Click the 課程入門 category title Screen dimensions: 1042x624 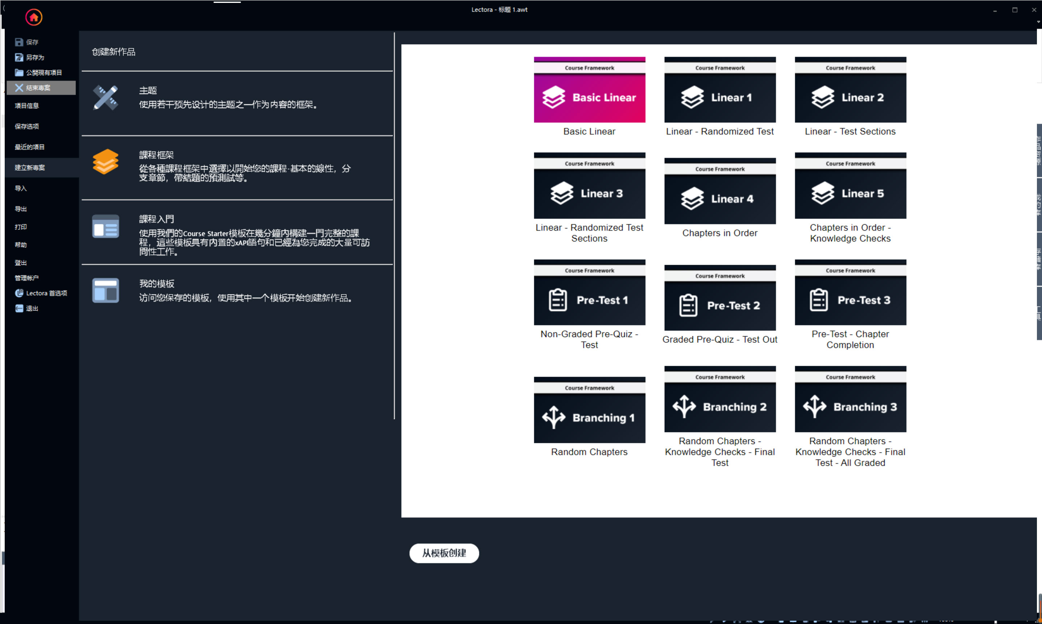coord(157,219)
